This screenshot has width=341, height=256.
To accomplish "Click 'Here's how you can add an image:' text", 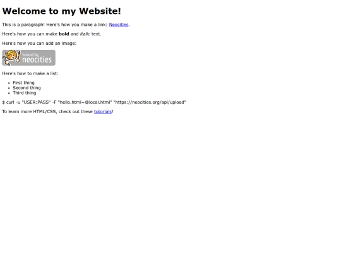I will (x=39, y=44).
